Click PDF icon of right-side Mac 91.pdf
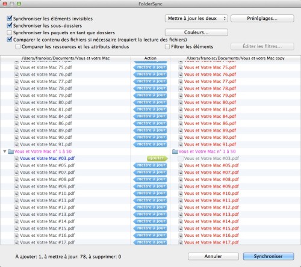 [181, 144]
